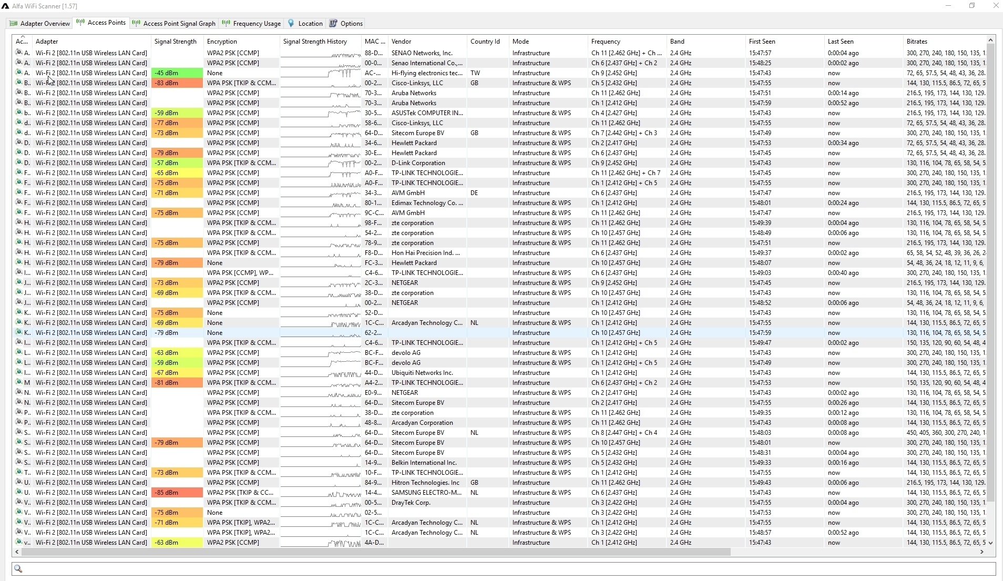The width and height of the screenshot is (1003, 581).
Task: Sort by the Encryption column header
Action: click(x=242, y=42)
